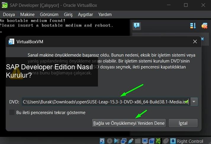Image resolution: width=211 pixels, height=144 pixels.
Task: Click the dismiss all notifications icon
Action: (x=204, y=26)
